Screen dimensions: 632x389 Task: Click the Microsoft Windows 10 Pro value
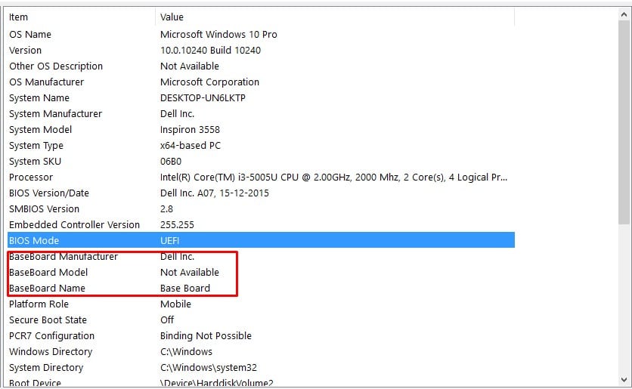218,35
